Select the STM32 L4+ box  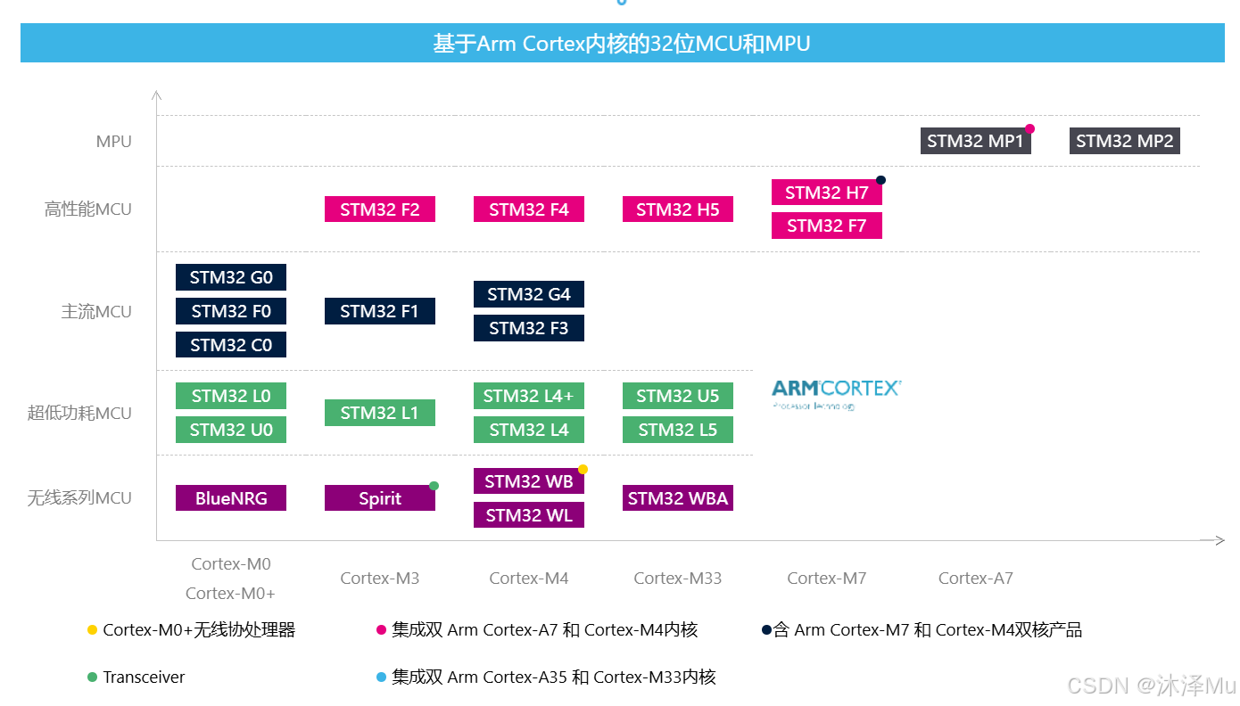click(529, 396)
